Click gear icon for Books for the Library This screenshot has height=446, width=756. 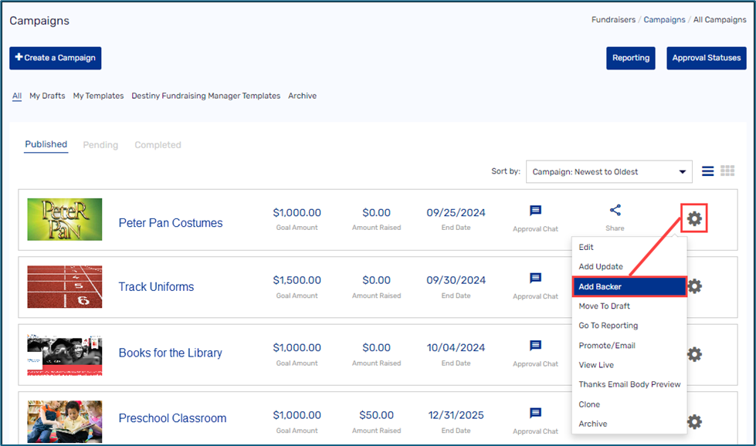tap(694, 354)
